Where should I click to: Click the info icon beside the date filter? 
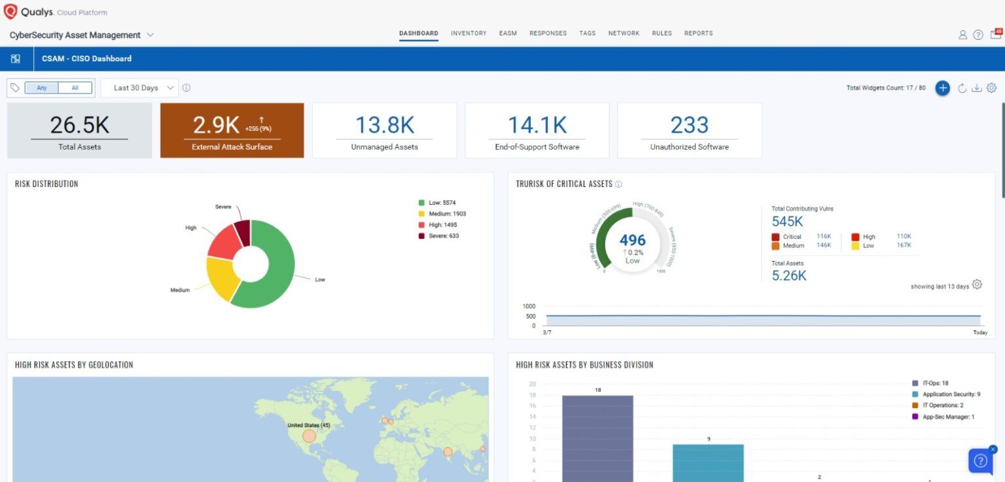pos(186,87)
